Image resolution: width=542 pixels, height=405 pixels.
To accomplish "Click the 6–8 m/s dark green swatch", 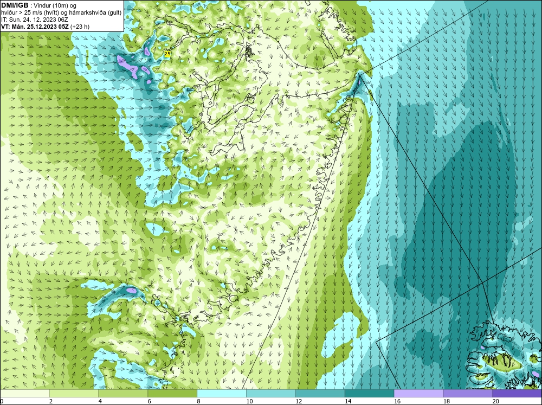I will click(172, 394).
